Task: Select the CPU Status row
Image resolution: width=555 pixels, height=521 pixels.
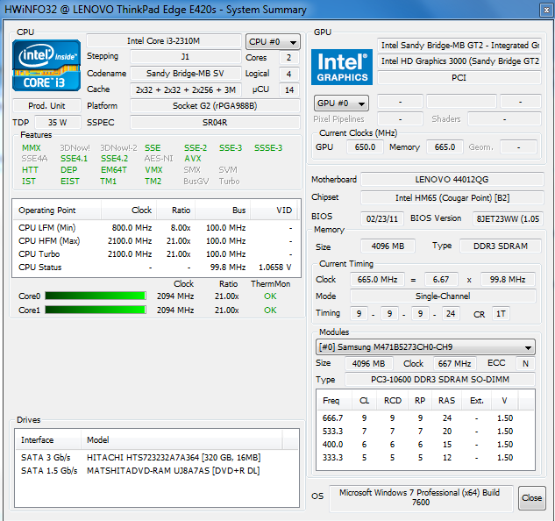Action: coord(156,267)
